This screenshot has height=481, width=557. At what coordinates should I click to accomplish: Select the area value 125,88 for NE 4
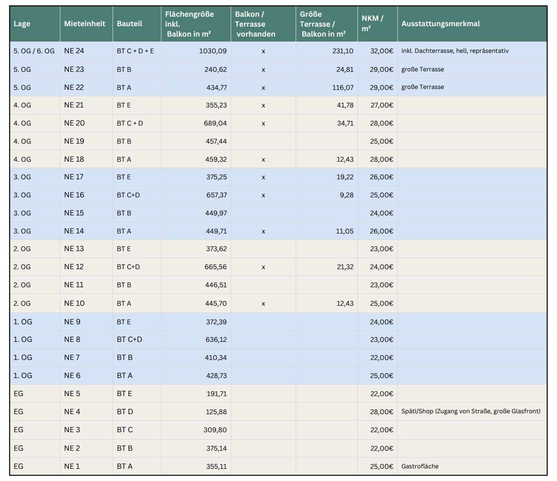(216, 411)
